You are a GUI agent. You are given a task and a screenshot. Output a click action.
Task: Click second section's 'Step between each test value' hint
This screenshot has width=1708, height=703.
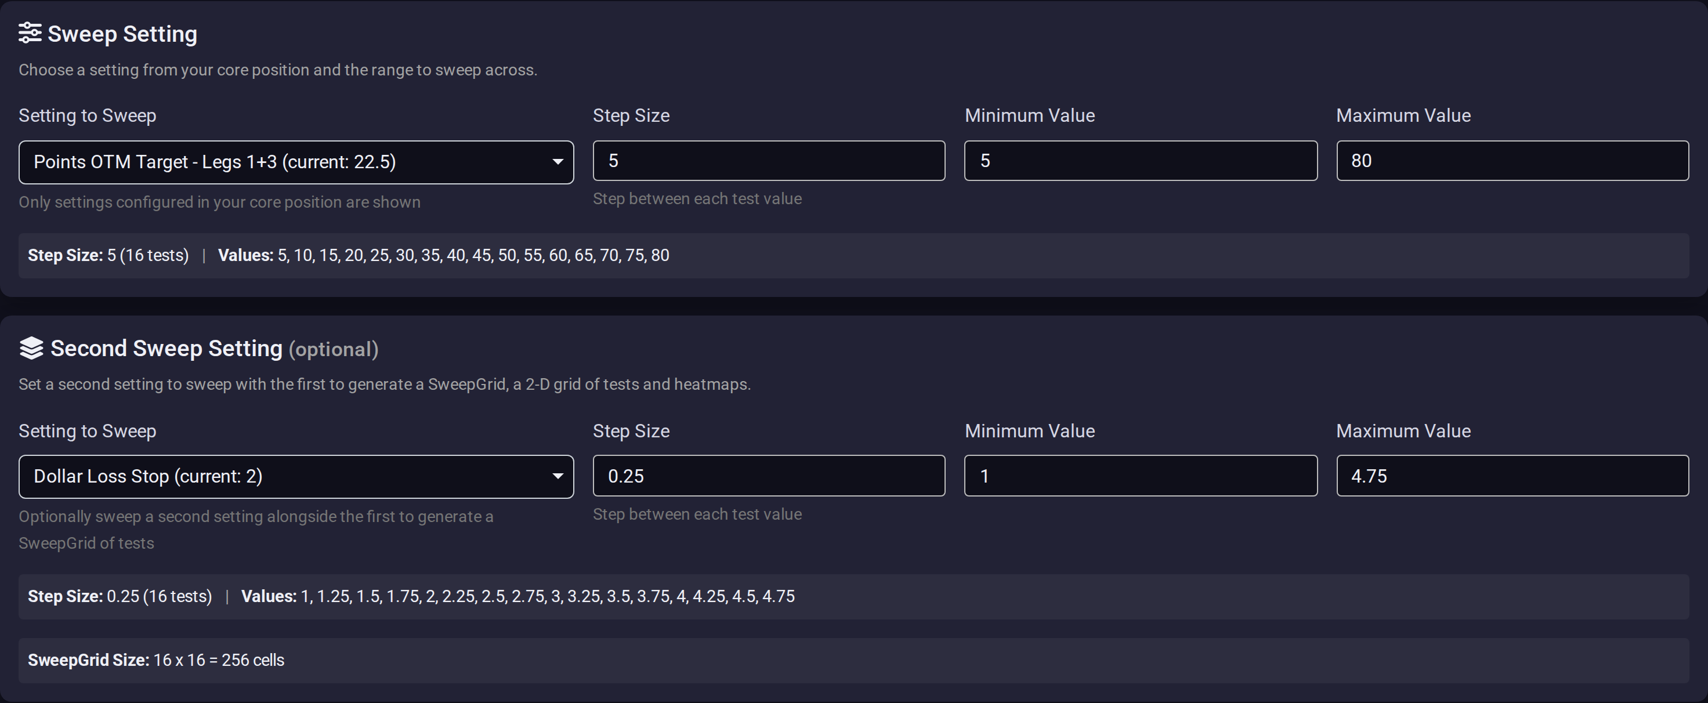click(x=697, y=514)
